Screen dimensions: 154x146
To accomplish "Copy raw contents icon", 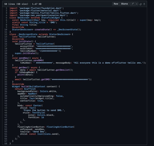I will tap(140, 4).
